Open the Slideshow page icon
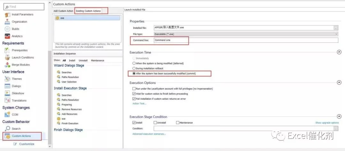Screen dimensions: 345x151 [x=7, y=93]
